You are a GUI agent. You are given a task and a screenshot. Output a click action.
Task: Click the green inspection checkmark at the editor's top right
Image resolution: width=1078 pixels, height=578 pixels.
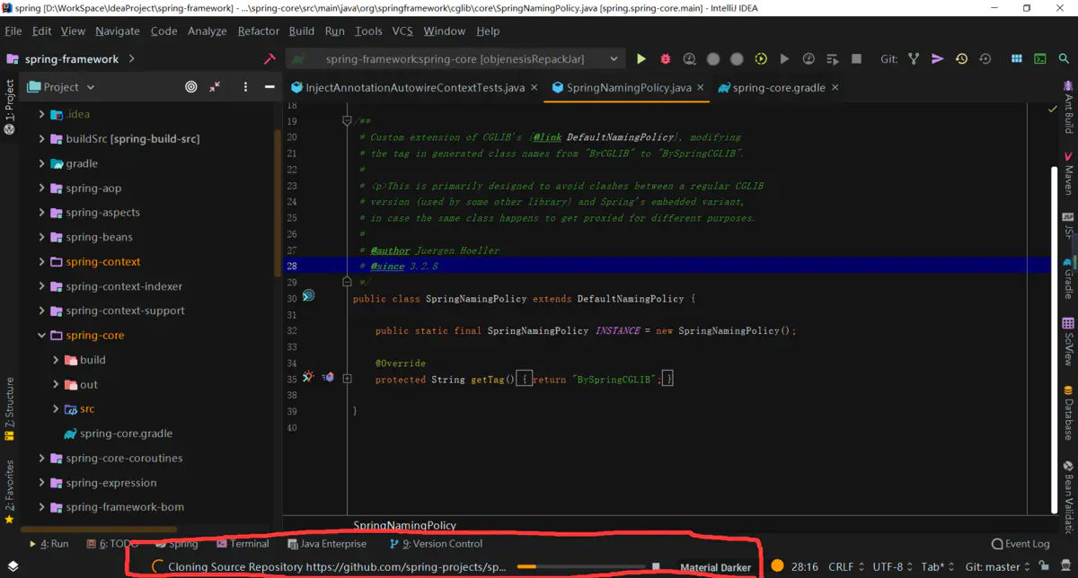1053,109
